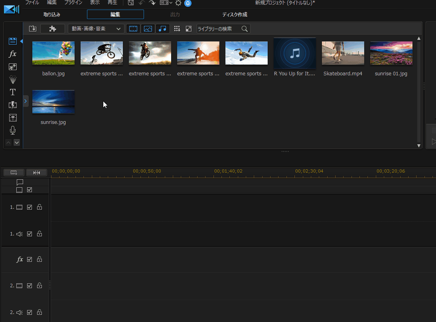The image size is (436, 322).
Task: Click the redo arrow icon
Action: (x=152, y=3)
